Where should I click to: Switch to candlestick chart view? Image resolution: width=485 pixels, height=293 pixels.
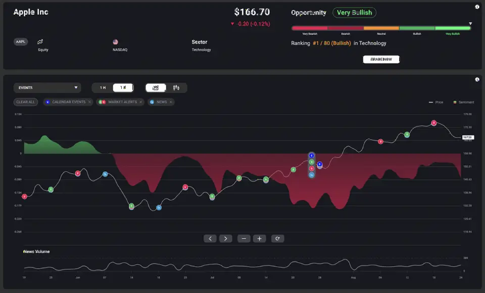coord(176,87)
